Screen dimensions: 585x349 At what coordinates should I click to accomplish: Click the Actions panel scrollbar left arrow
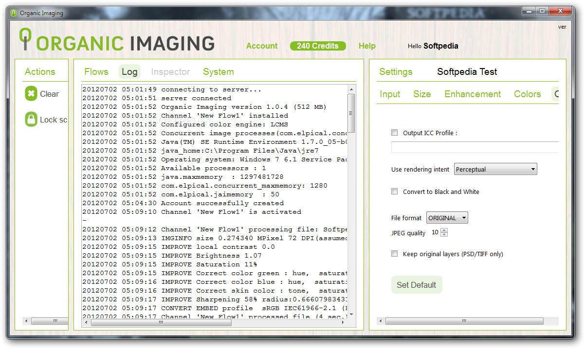(x=27, y=321)
